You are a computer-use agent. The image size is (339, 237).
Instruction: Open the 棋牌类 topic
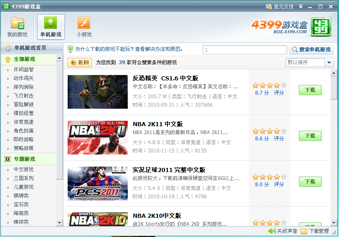(x=21, y=196)
